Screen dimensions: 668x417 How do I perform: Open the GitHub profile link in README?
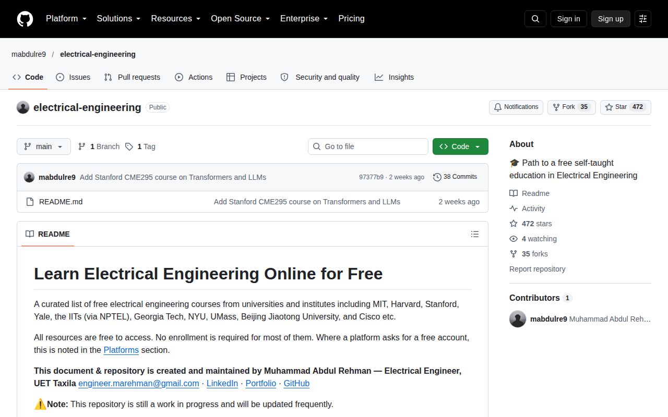coord(296,384)
